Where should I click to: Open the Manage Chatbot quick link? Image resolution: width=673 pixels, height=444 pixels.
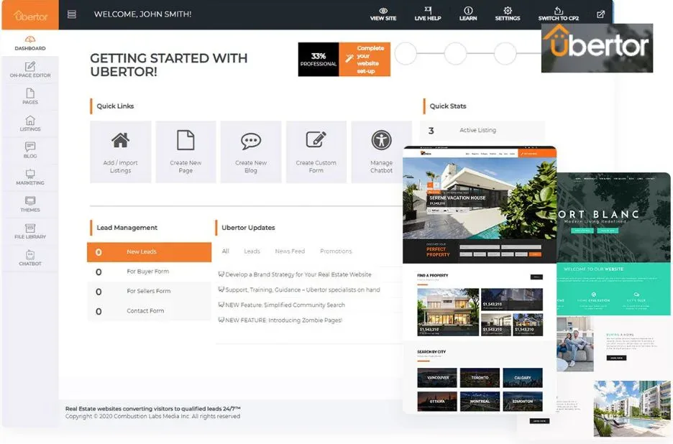[x=381, y=152]
